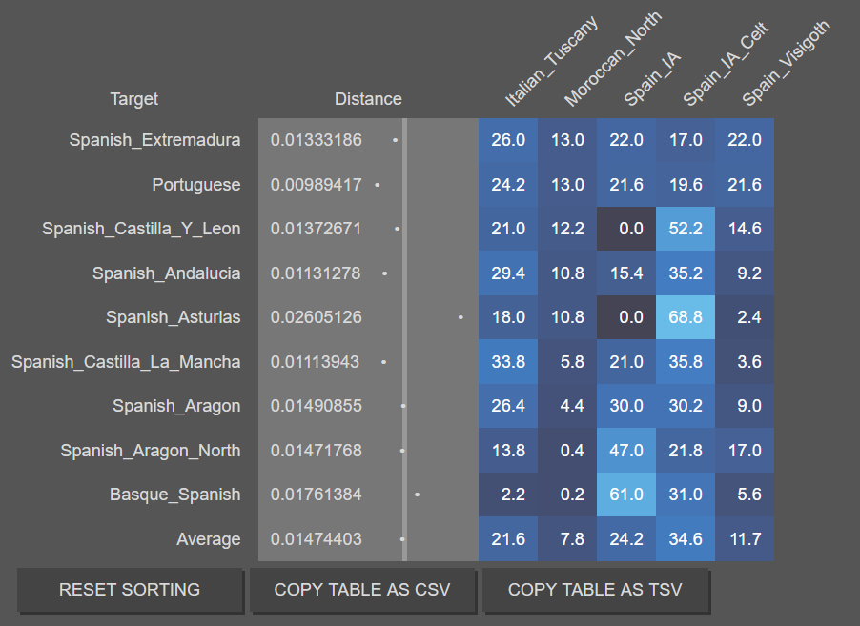860x626 pixels.
Task: Click distance value 0.01333186
Action: [316, 140]
